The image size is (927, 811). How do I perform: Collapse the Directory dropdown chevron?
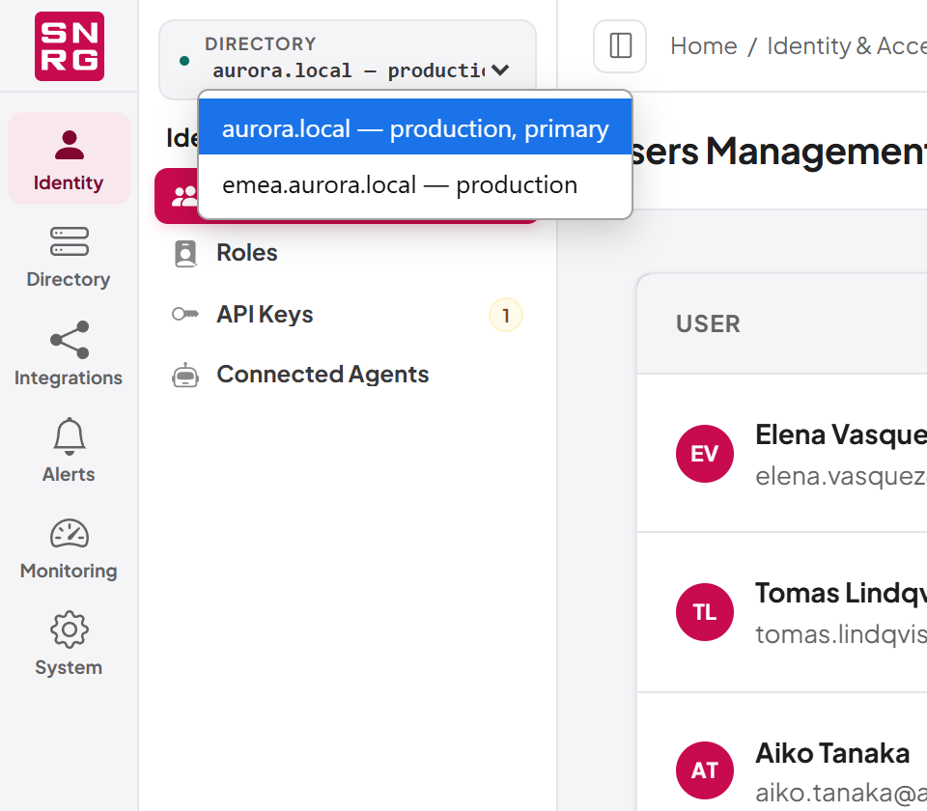click(x=500, y=70)
